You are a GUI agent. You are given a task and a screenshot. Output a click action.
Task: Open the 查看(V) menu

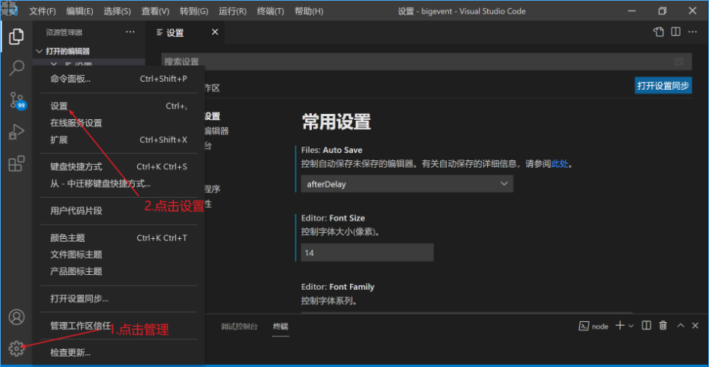coord(155,11)
